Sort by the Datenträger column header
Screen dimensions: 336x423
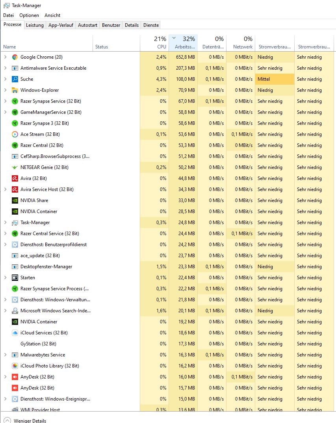click(212, 43)
